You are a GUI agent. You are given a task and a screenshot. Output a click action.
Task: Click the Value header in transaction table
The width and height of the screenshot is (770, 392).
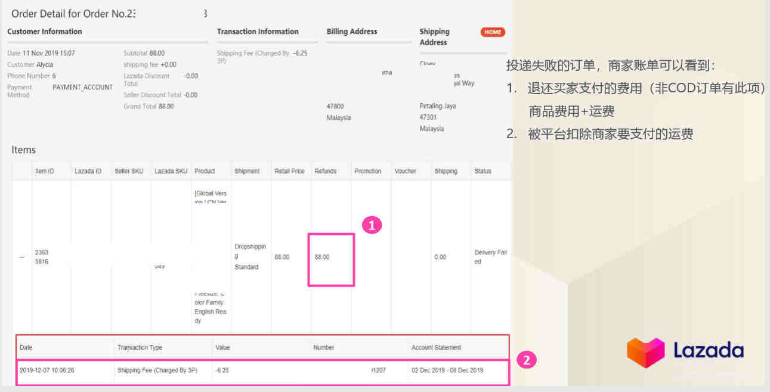click(x=222, y=347)
